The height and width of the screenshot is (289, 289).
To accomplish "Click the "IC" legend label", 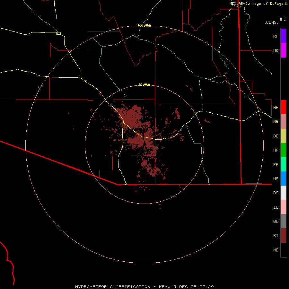I will point(276,207).
